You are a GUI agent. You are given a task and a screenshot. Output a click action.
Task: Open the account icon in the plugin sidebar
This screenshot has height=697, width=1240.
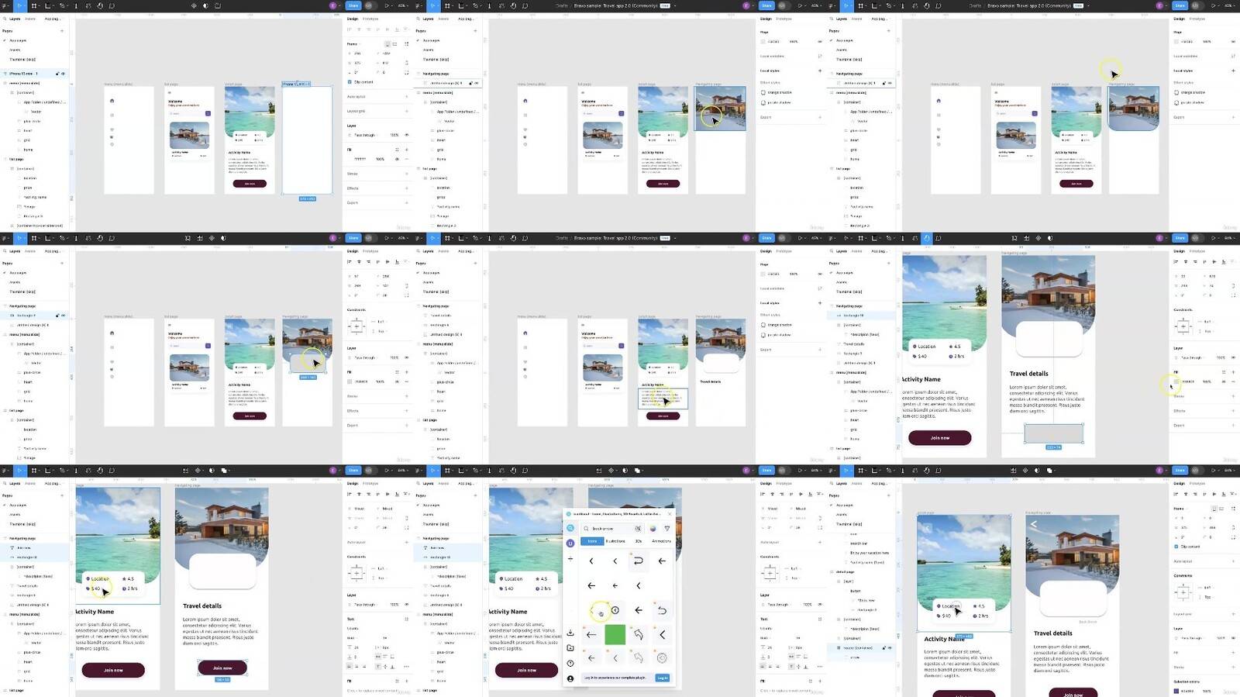click(x=570, y=678)
